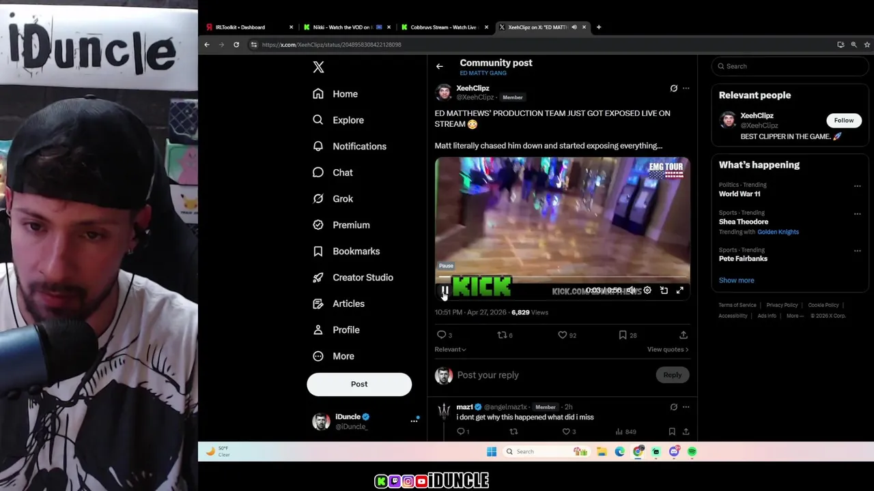The width and height of the screenshot is (874, 491).
Task: Follow XeehClipz
Action: click(x=844, y=121)
